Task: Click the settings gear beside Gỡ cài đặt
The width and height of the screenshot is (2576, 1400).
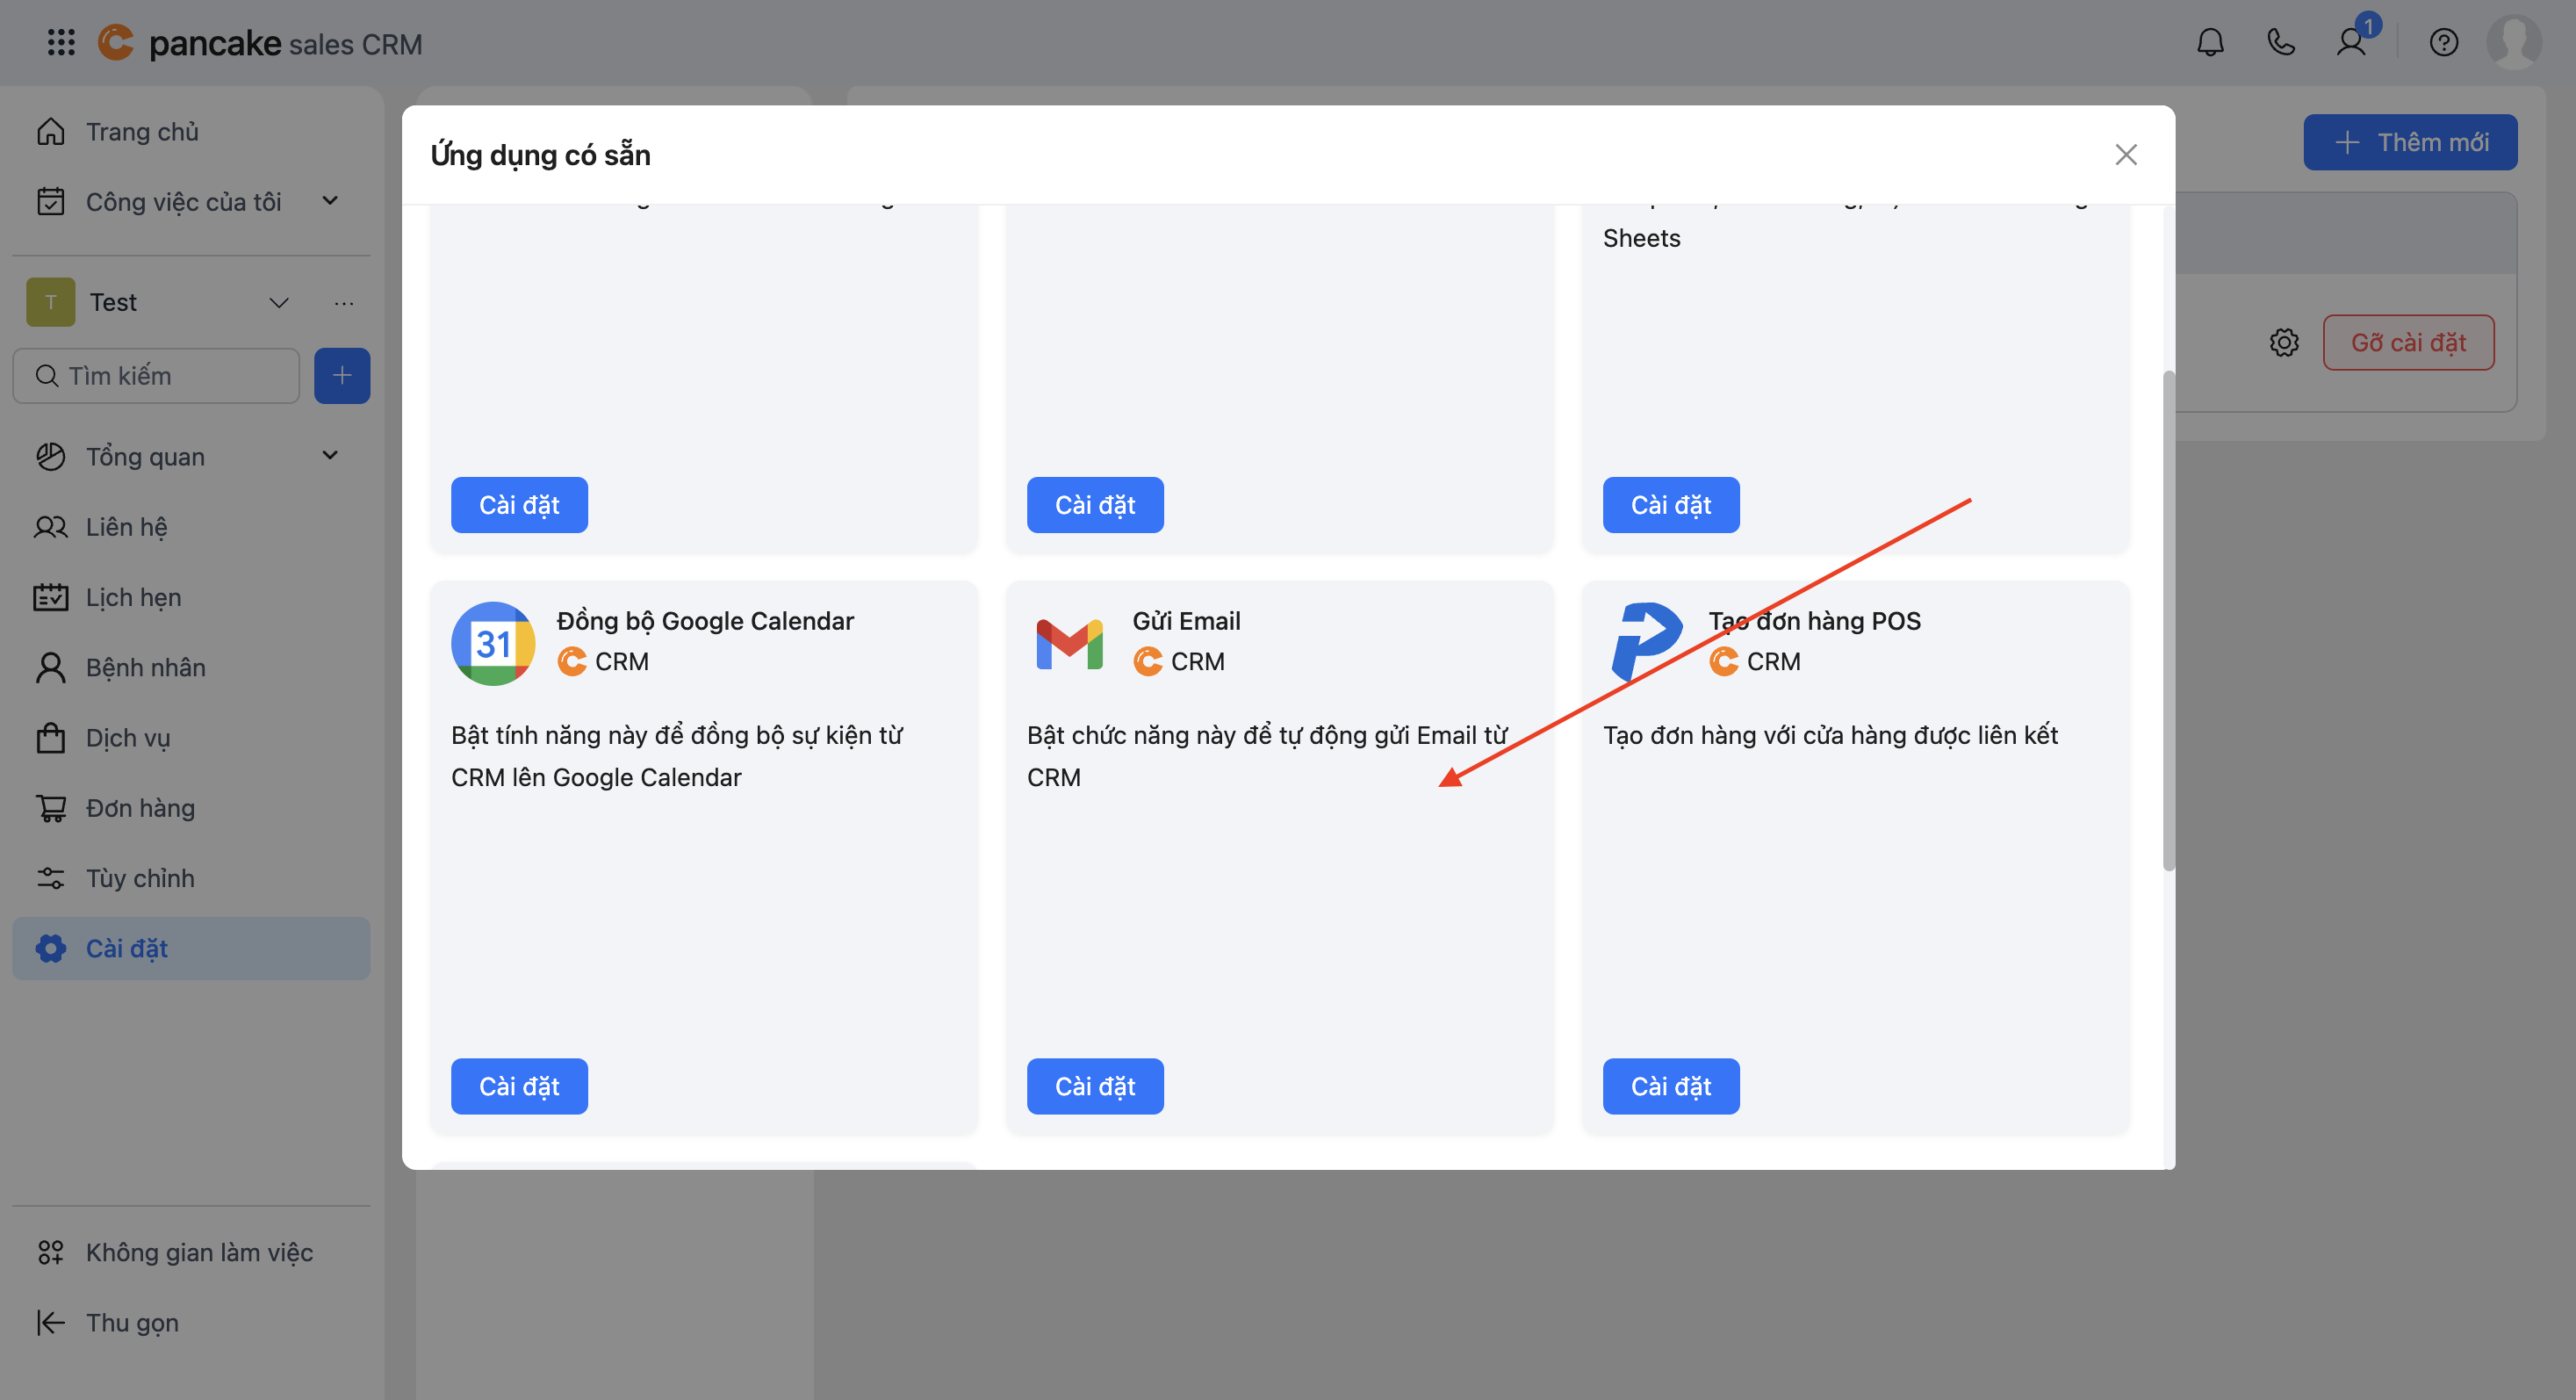Action: point(2284,343)
